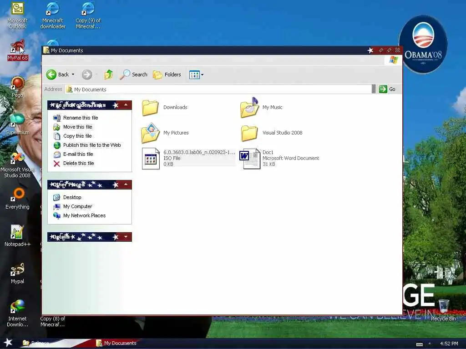Open the address bar dropdown
Image resolution: width=466 pixels, height=349 pixels.
pos(374,89)
